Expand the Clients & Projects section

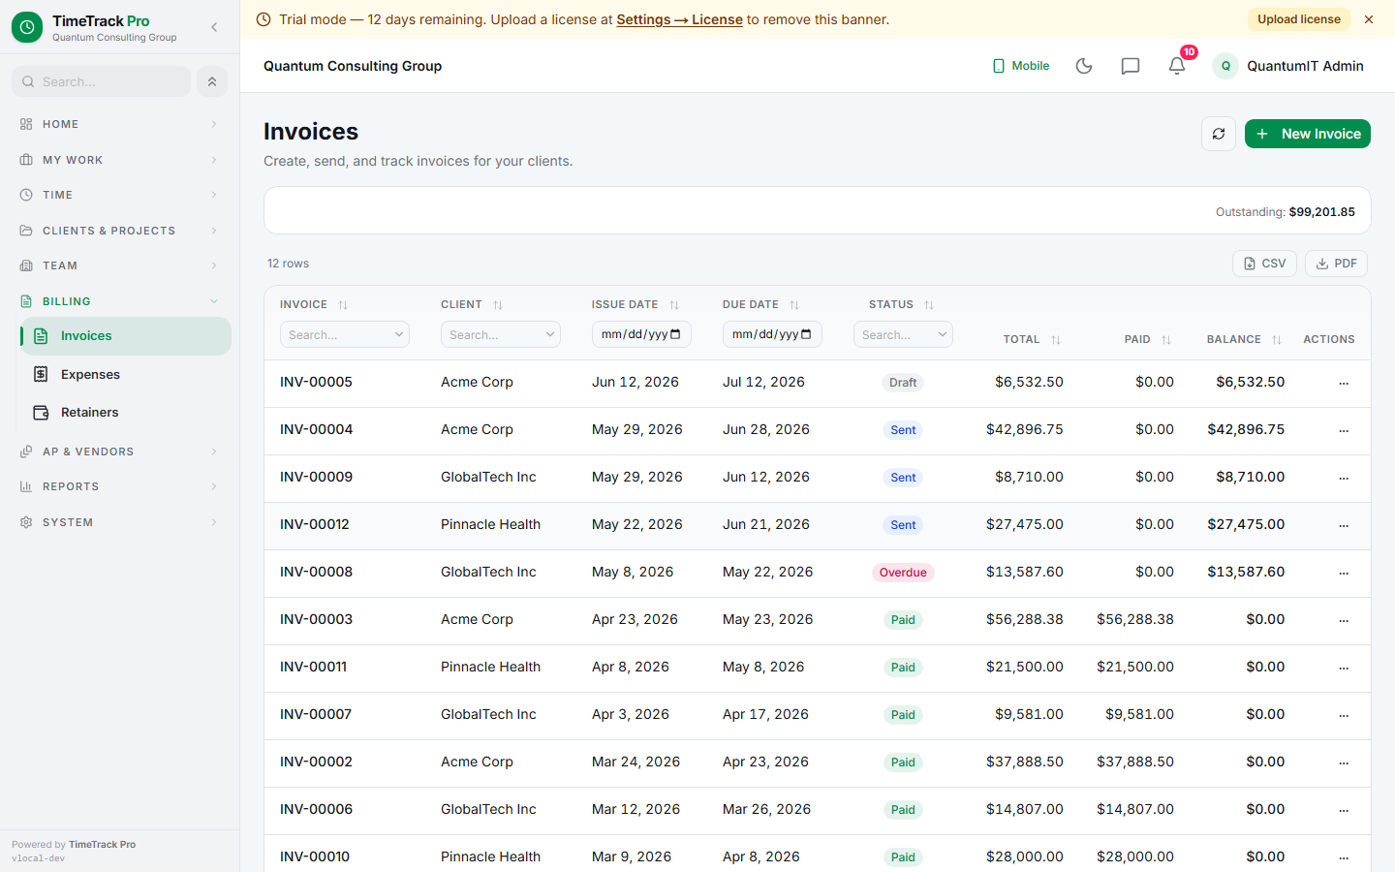(x=119, y=231)
